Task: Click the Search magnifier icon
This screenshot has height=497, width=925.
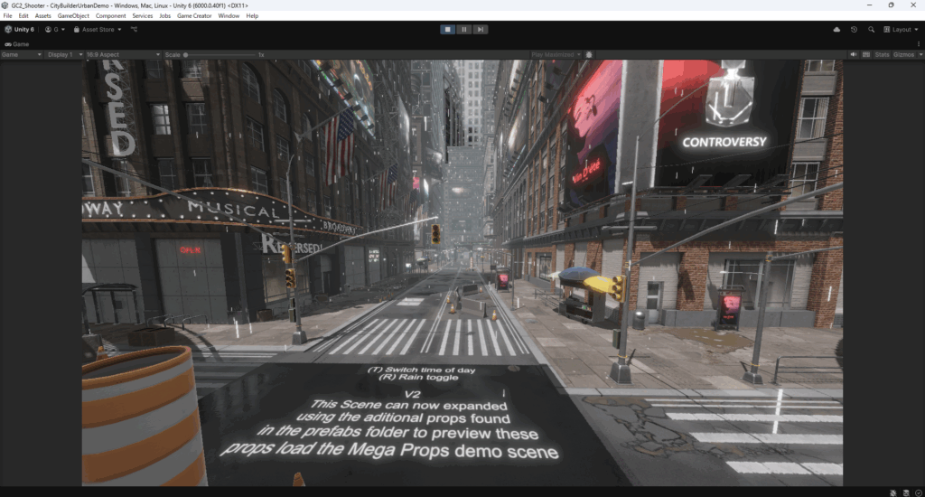Action: (x=871, y=29)
